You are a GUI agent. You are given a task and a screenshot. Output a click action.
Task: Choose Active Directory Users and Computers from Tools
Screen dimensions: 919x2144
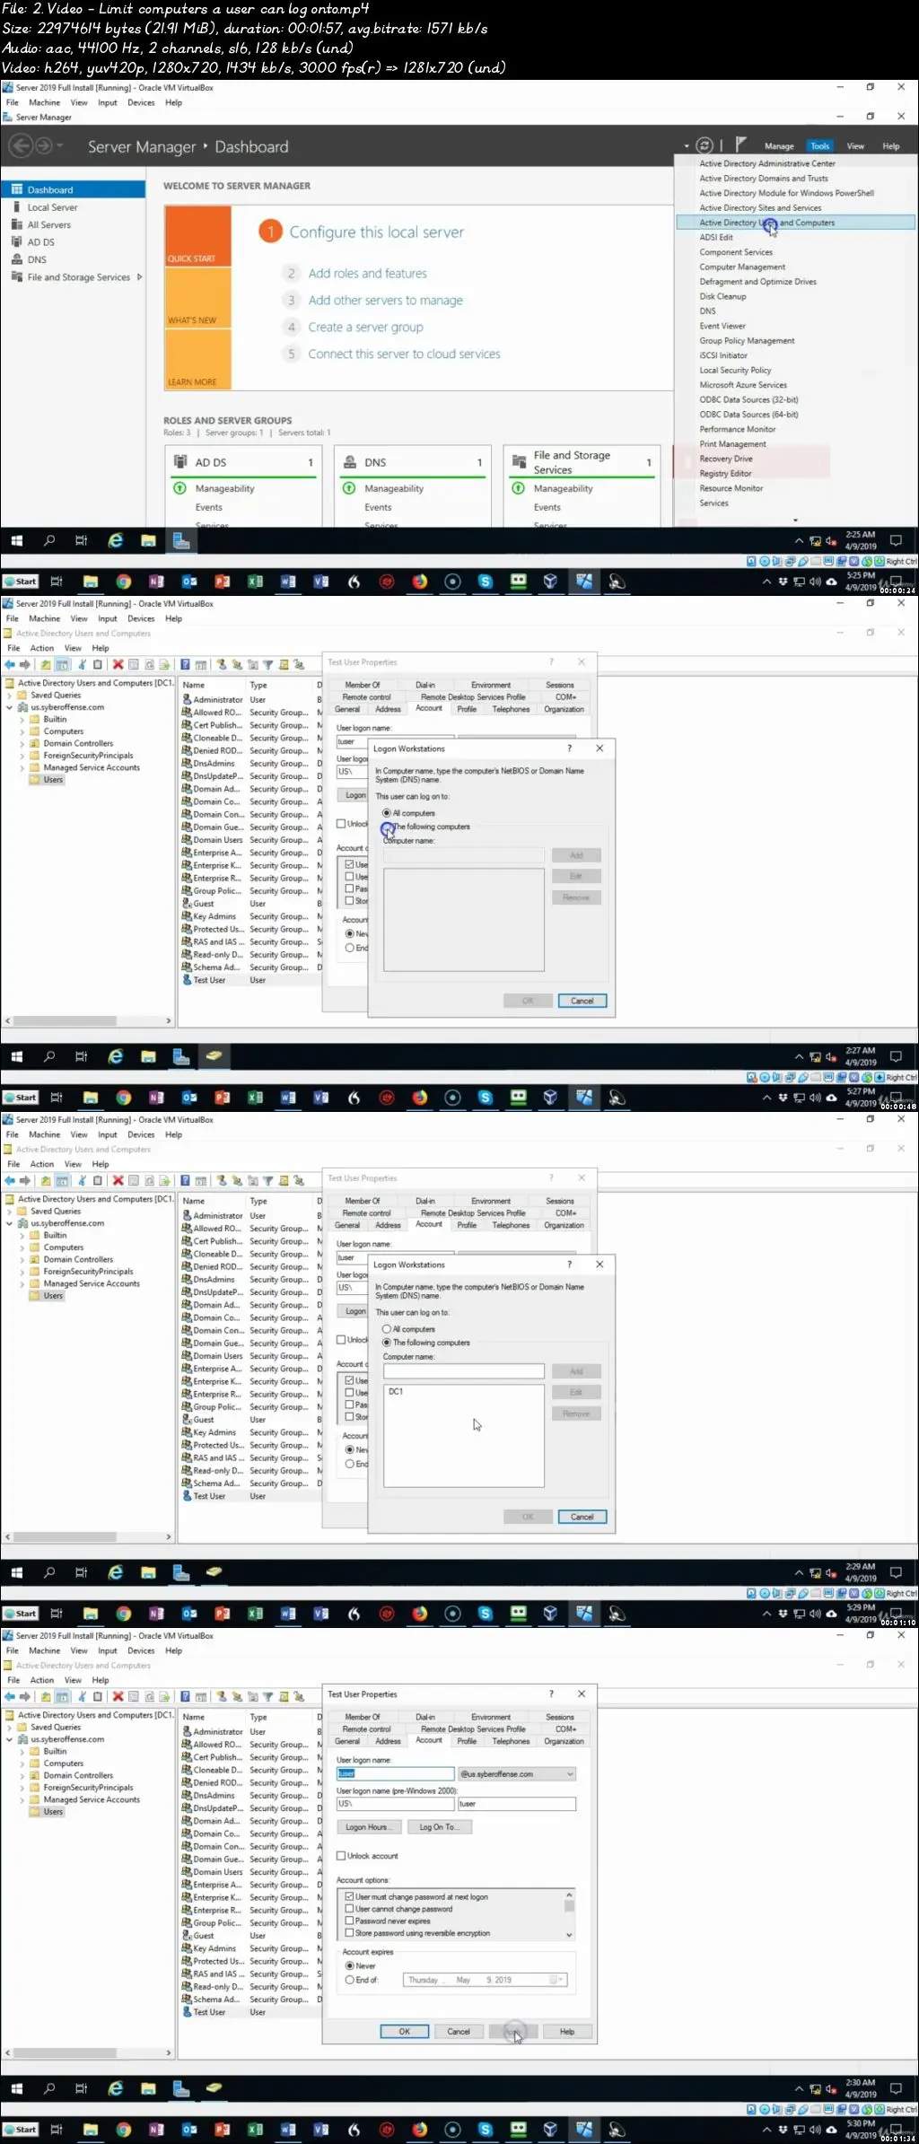795,223
